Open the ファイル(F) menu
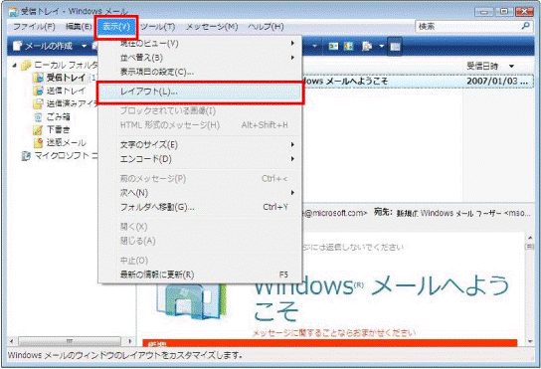 point(34,27)
